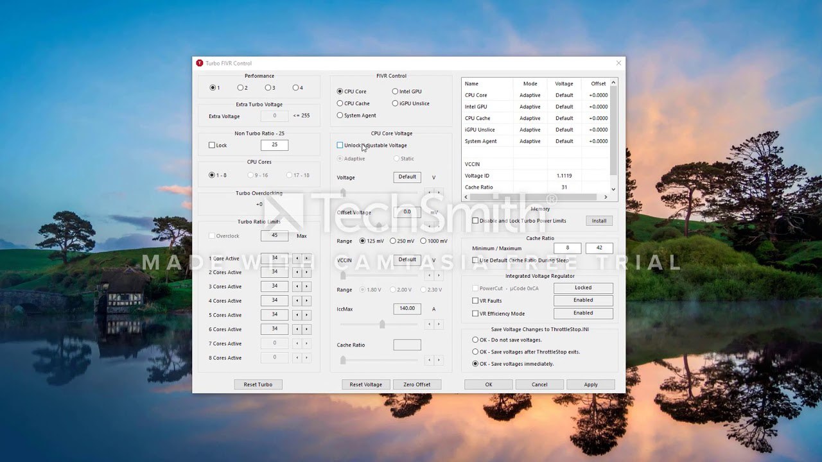Enable Unlock Adjustable Voltage checkbox

pos(340,146)
